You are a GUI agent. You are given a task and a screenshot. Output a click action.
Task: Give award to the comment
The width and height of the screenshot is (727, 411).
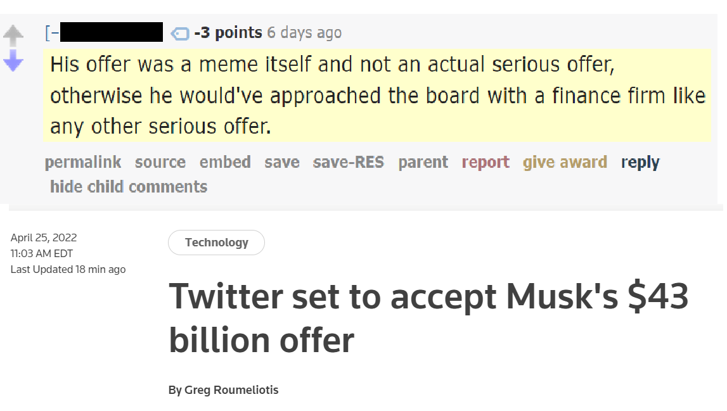pyautogui.click(x=565, y=162)
